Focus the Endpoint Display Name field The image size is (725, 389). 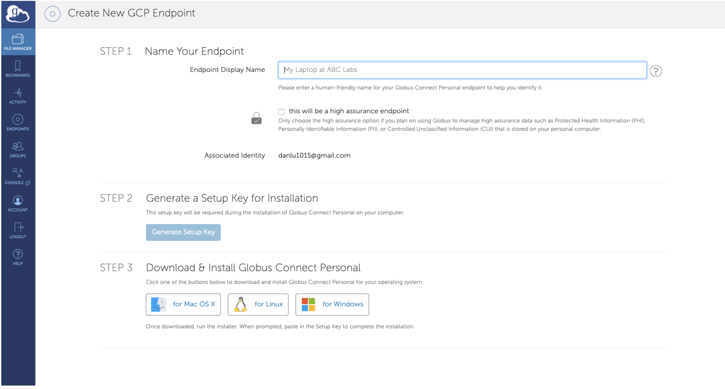pos(462,70)
